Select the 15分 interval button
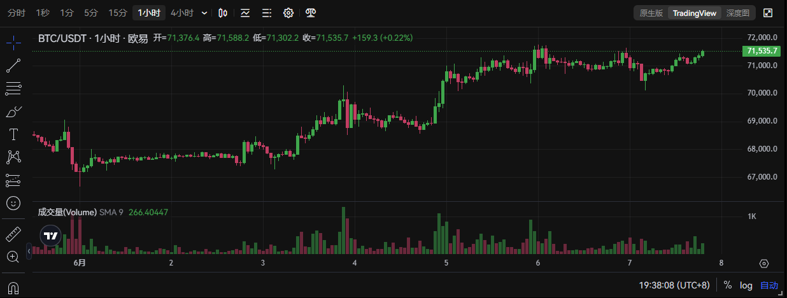Image resolution: width=787 pixels, height=298 pixels. pos(118,13)
